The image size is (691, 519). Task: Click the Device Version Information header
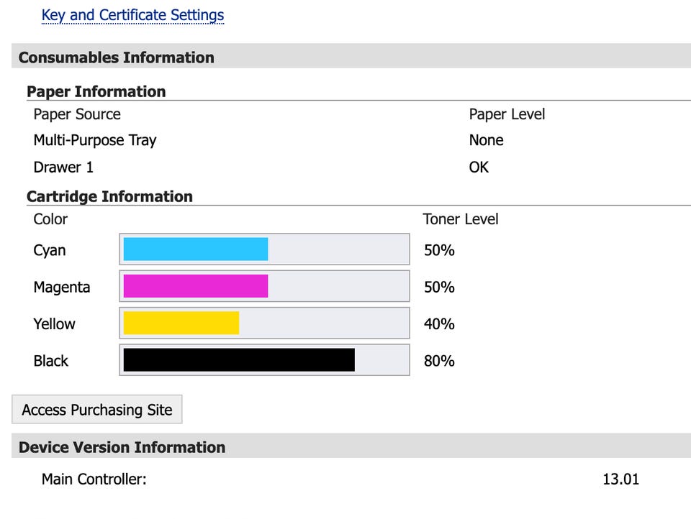pos(122,447)
